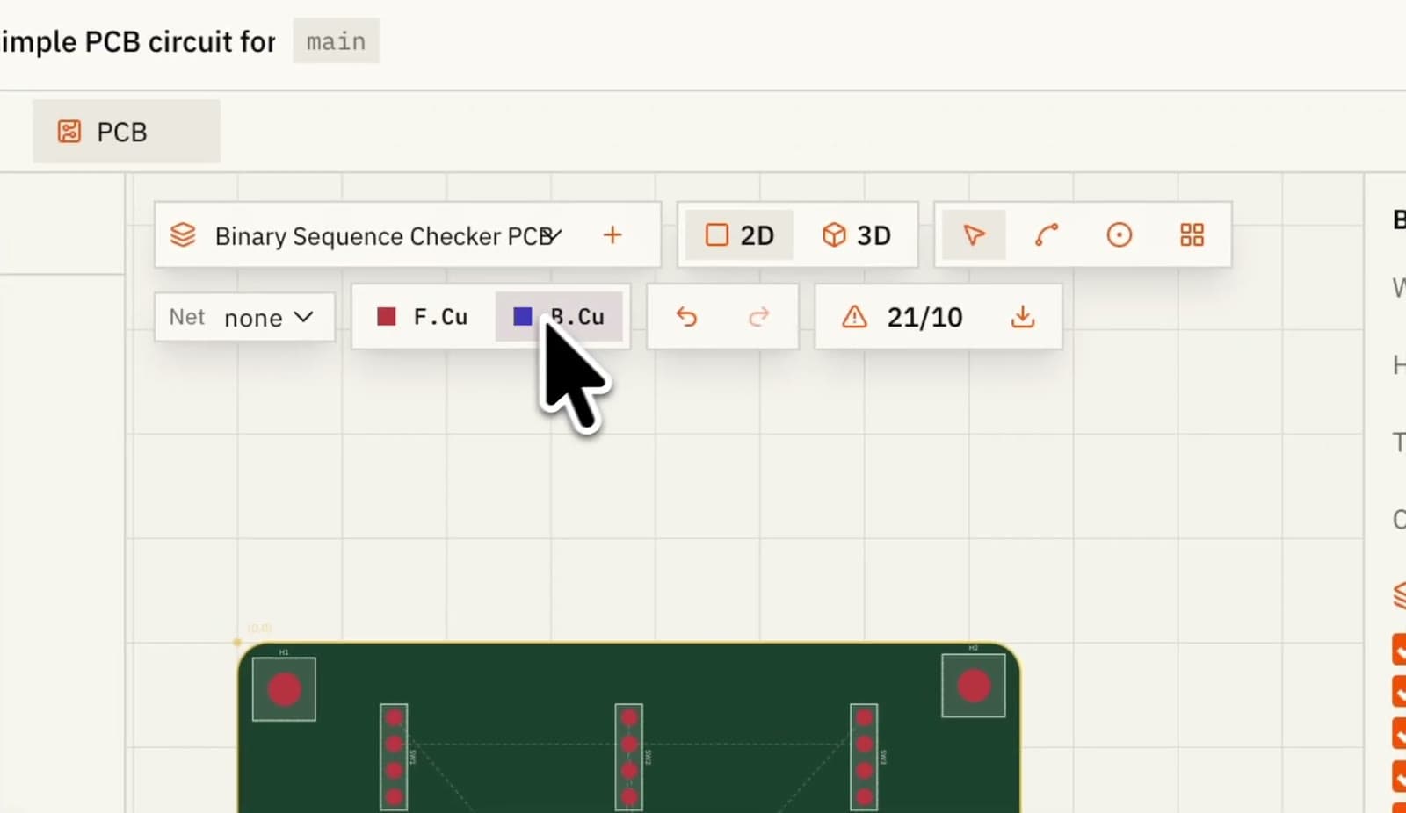Image resolution: width=1406 pixels, height=813 pixels.
Task: Select the H2 mounting hole on the board
Action: pyautogui.click(x=974, y=686)
